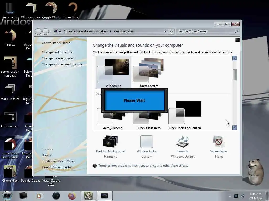The width and height of the screenshot is (269, 201).
Task: Select the Windows 7 theme
Action: tap(113, 72)
